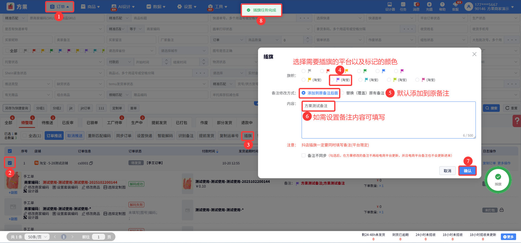This screenshot has height=243, width=521.
Task: Tick the 备注不同步 checkbox
Action: point(304,155)
